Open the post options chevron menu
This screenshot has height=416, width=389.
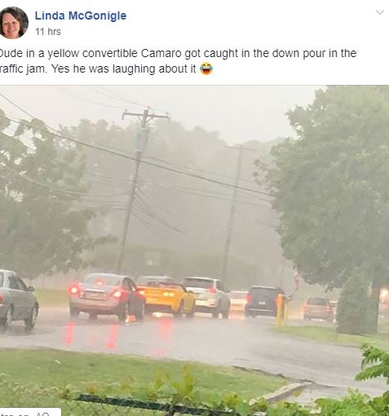click(x=380, y=12)
